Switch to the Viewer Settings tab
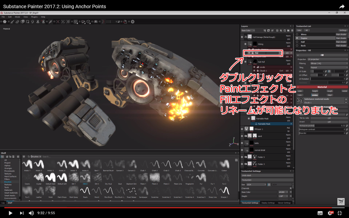 click(x=284, y=203)
